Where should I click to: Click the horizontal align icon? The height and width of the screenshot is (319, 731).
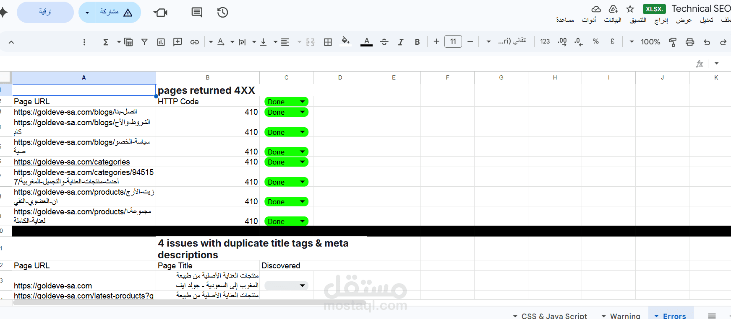pyautogui.click(x=285, y=42)
